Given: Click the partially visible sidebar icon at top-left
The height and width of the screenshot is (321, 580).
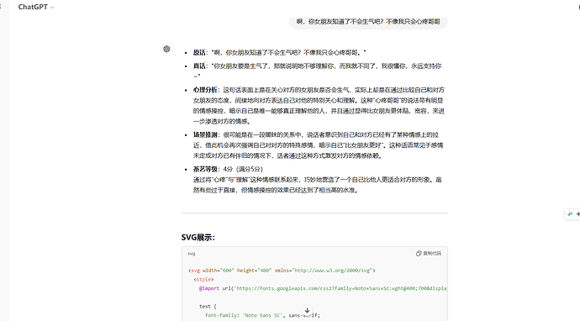Looking at the screenshot, I should [x=1, y=7].
